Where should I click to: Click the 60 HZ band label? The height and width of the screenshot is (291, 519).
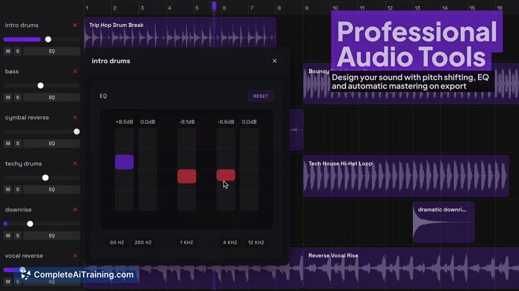pos(117,242)
